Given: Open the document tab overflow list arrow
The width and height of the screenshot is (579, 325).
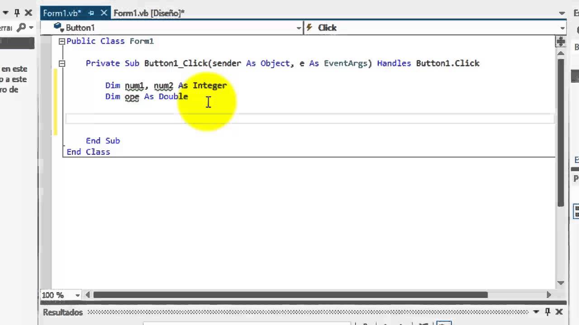Looking at the screenshot, I should pyautogui.click(x=562, y=14).
